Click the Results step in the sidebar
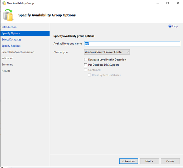The image size is (183, 168). 6,71
